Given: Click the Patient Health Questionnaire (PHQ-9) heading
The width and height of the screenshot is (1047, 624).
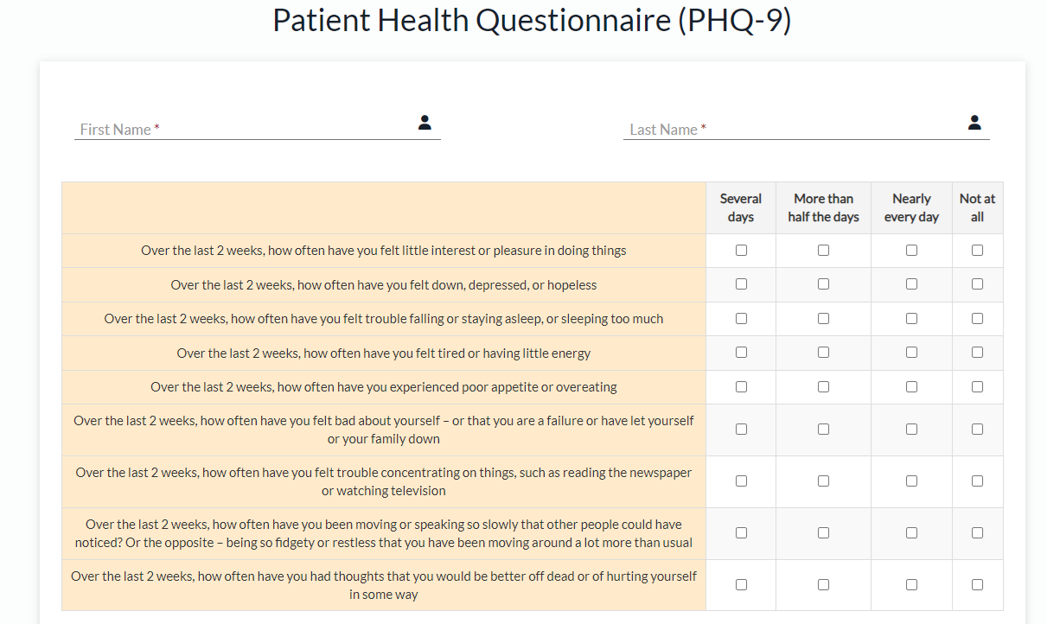Looking at the screenshot, I should (532, 21).
